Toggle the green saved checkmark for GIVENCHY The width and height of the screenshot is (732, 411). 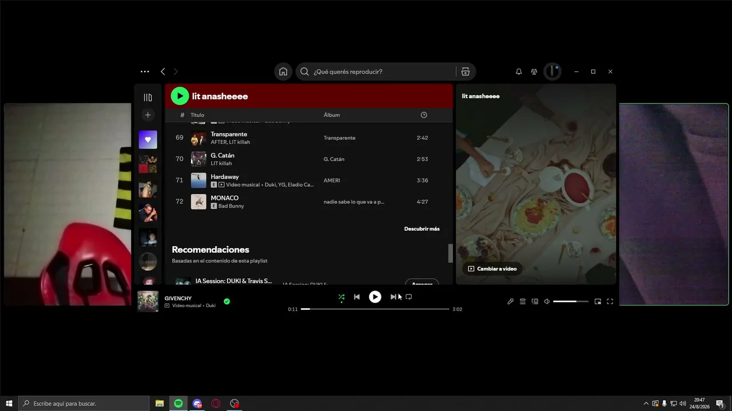click(x=227, y=301)
